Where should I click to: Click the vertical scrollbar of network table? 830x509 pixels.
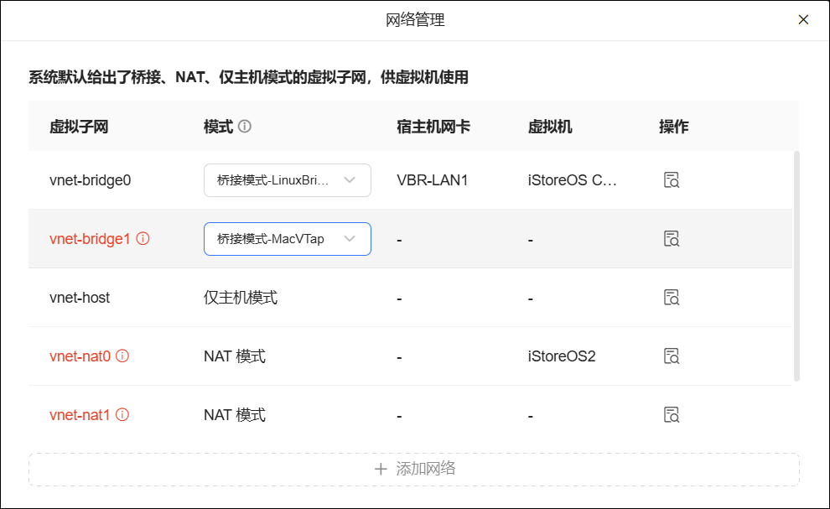[796, 266]
